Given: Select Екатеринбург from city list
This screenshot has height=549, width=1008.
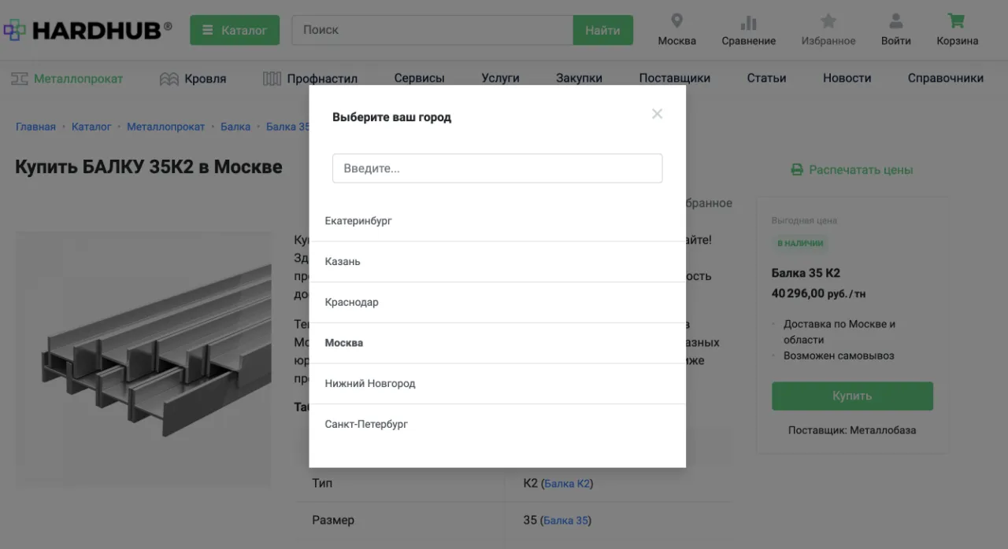Looking at the screenshot, I should click(358, 221).
